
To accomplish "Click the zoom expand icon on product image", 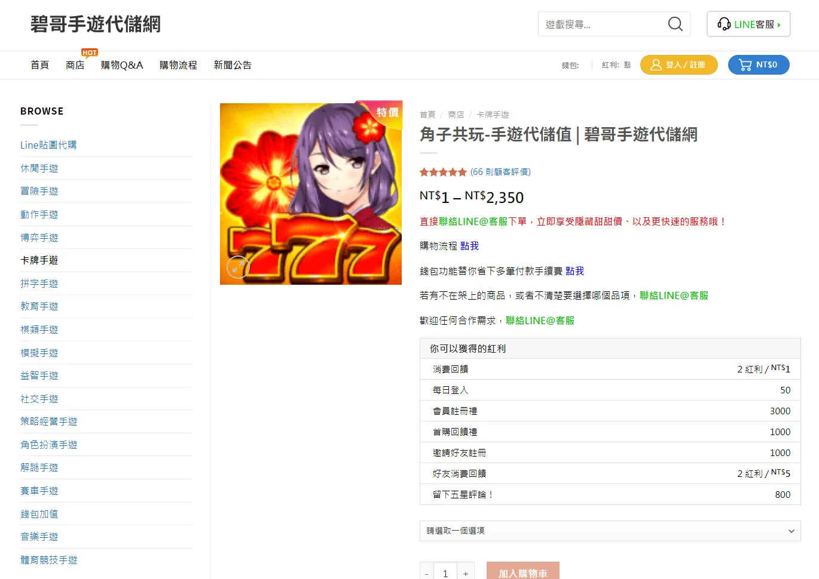I will (237, 267).
